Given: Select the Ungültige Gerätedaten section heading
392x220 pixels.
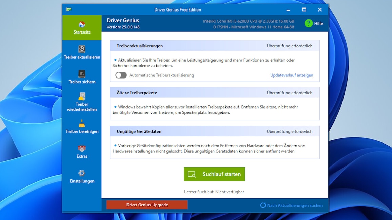Looking at the screenshot, I should pyautogui.click(x=139, y=131).
